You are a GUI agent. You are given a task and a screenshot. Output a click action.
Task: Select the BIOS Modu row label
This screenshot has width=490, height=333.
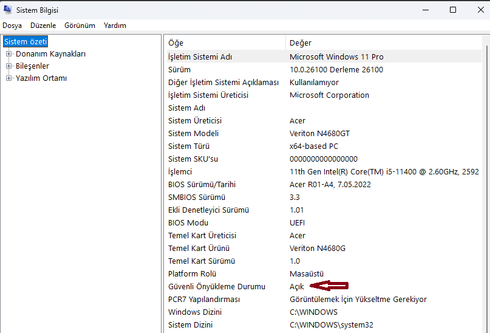[x=188, y=223]
